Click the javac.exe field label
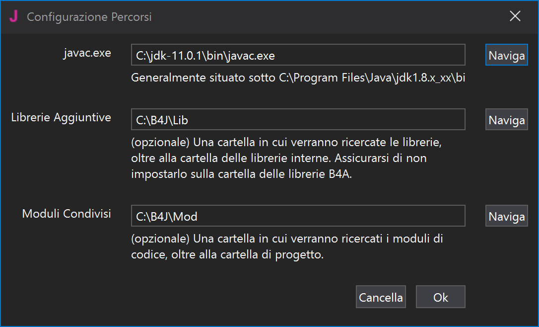Viewport: 539px width, 327px height. pos(87,53)
